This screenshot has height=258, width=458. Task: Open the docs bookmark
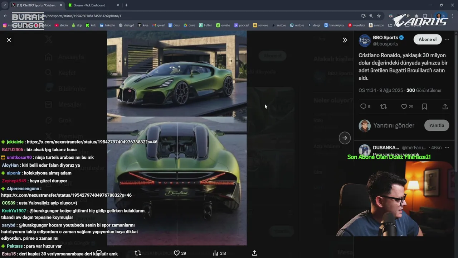click(174, 25)
